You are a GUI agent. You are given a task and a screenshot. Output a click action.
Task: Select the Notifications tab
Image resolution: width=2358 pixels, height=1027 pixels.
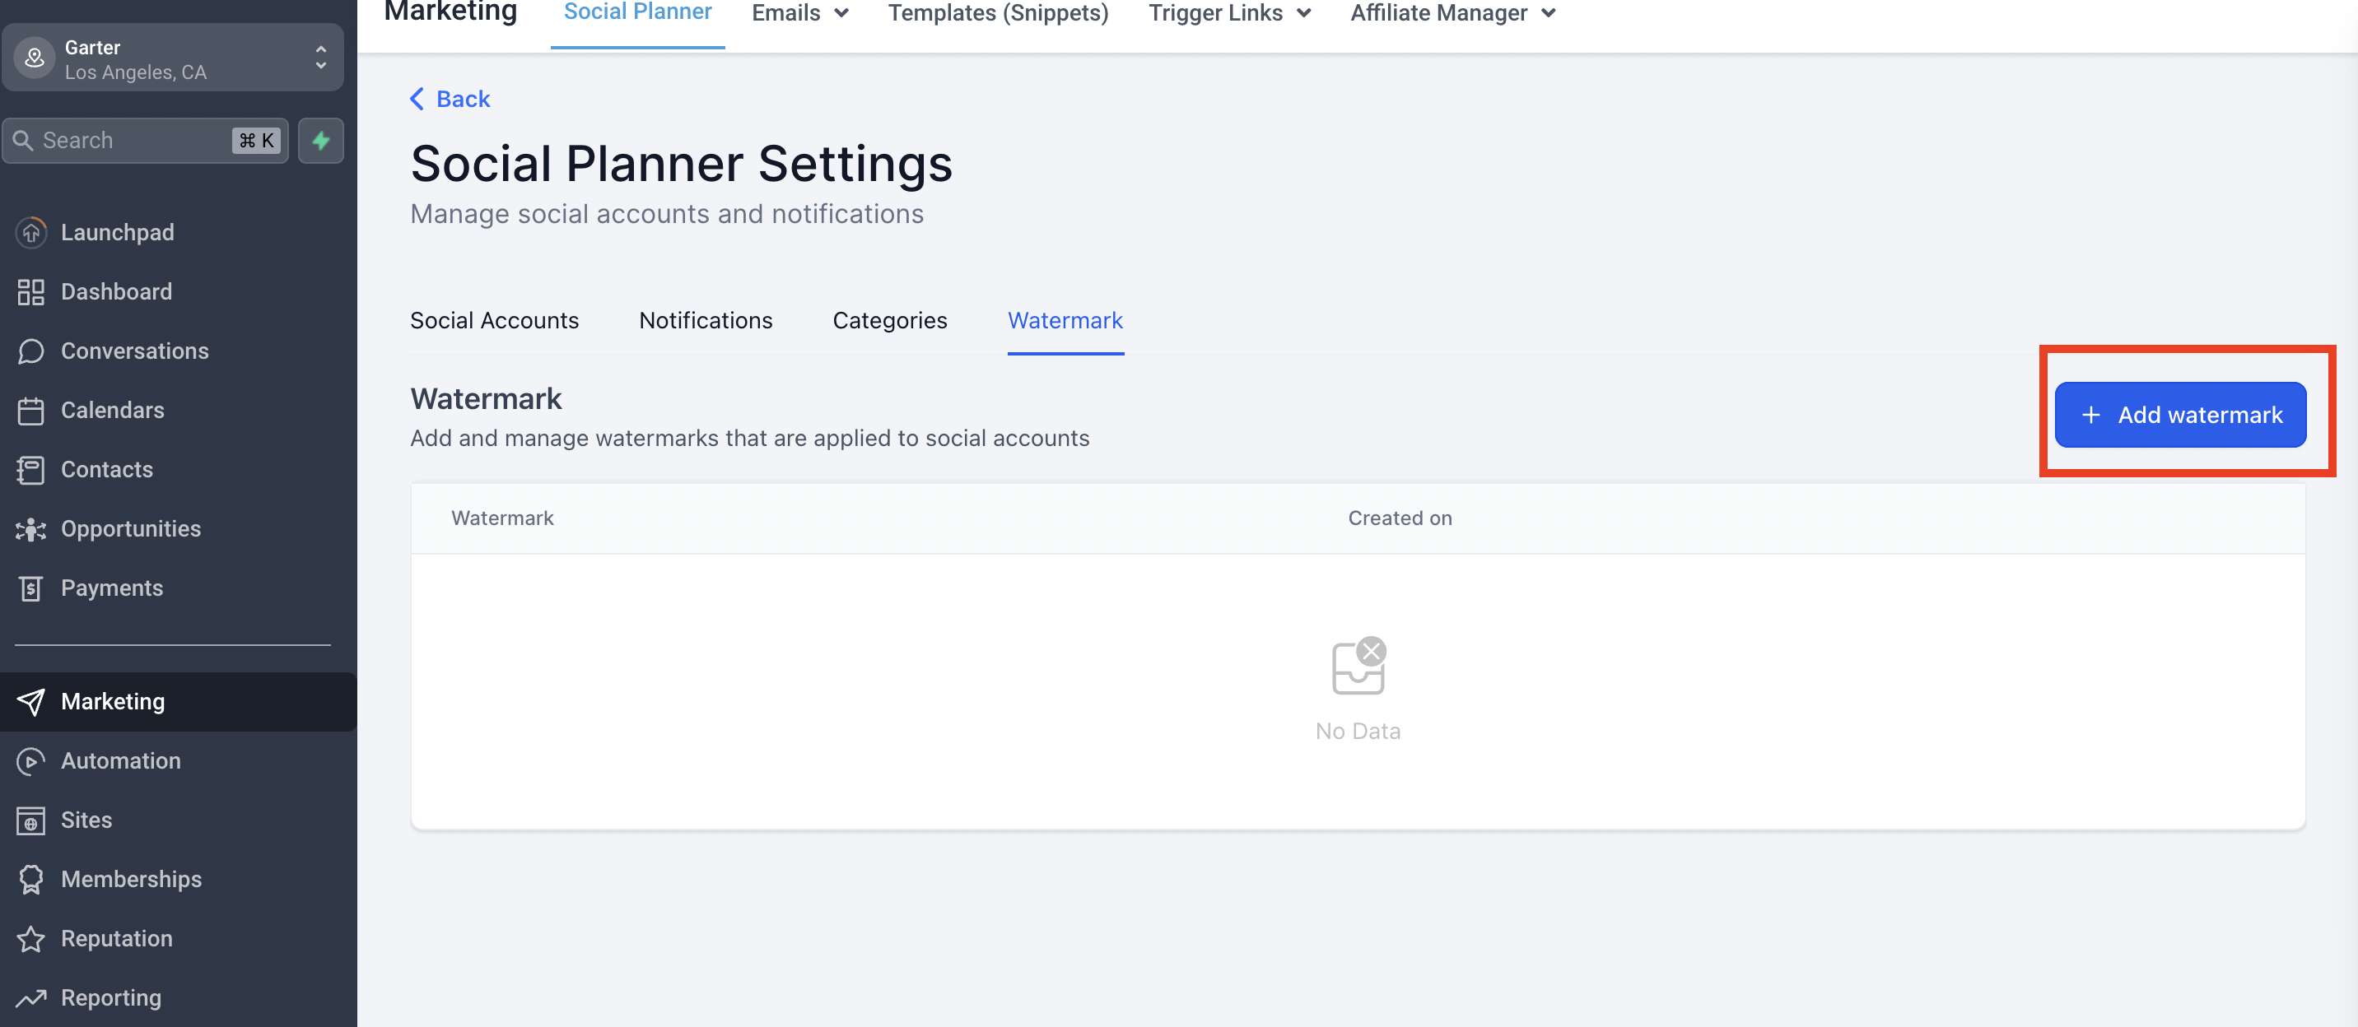pyautogui.click(x=705, y=320)
